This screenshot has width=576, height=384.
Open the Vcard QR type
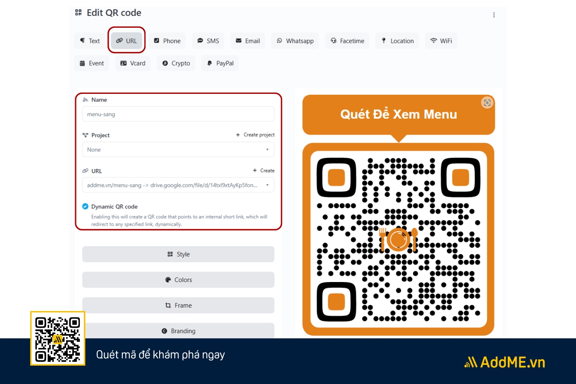(133, 63)
